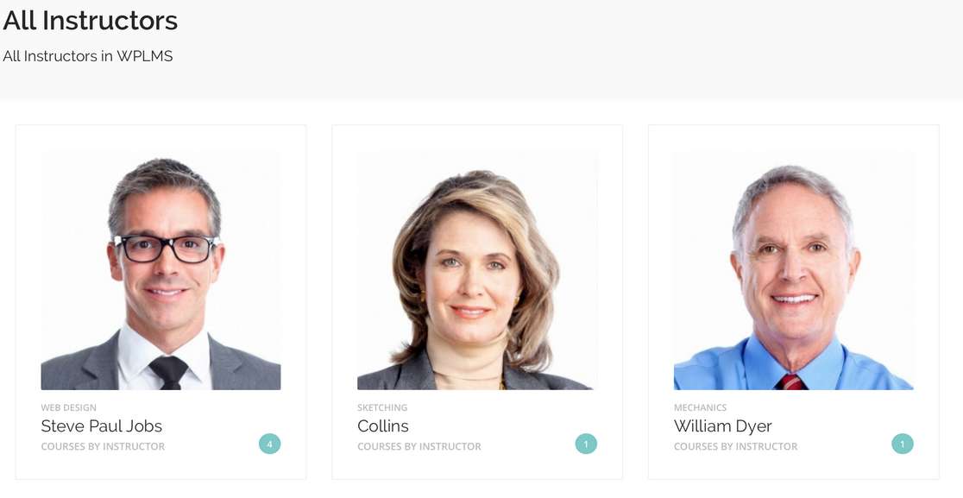Click the All Instructors page heading
Image resolution: width=963 pixels, height=498 pixels.
click(91, 21)
